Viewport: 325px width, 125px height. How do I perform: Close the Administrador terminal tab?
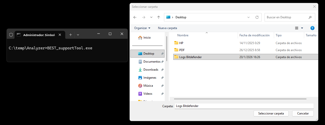click(60, 35)
